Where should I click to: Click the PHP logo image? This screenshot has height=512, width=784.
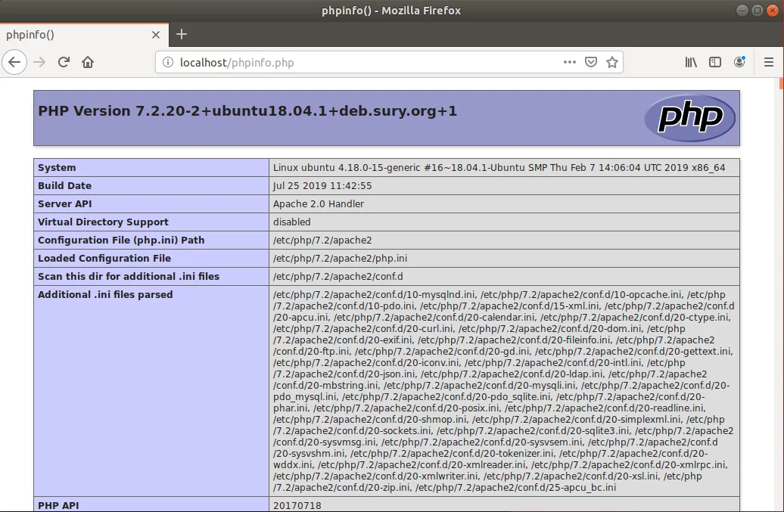(x=689, y=118)
